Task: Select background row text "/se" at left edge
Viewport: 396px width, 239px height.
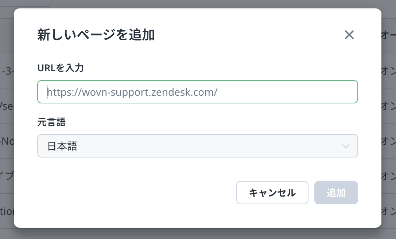Action: point(7,106)
